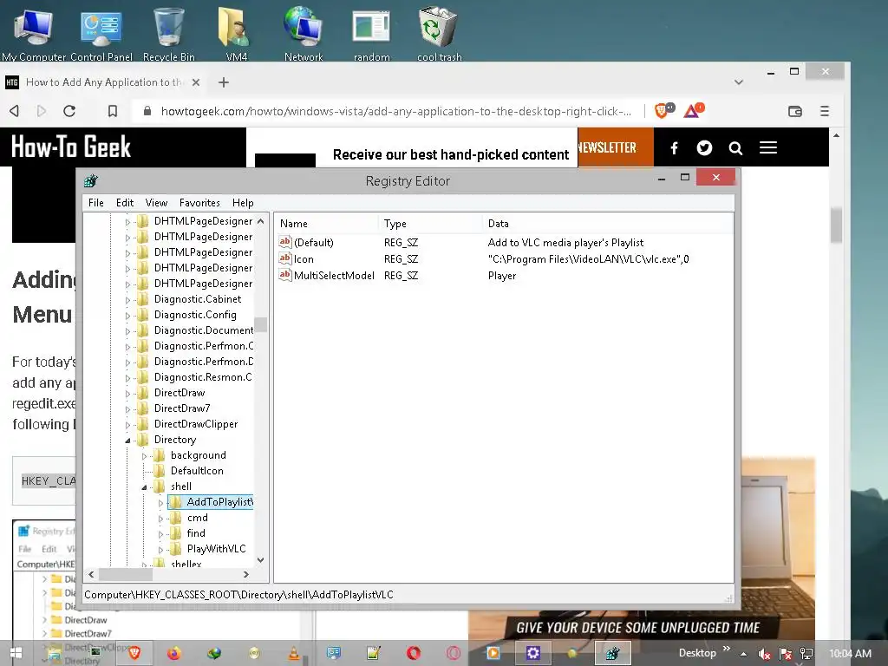Open the View menu in Registry Editor
The width and height of the screenshot is (888, 666).
point(156,203)
